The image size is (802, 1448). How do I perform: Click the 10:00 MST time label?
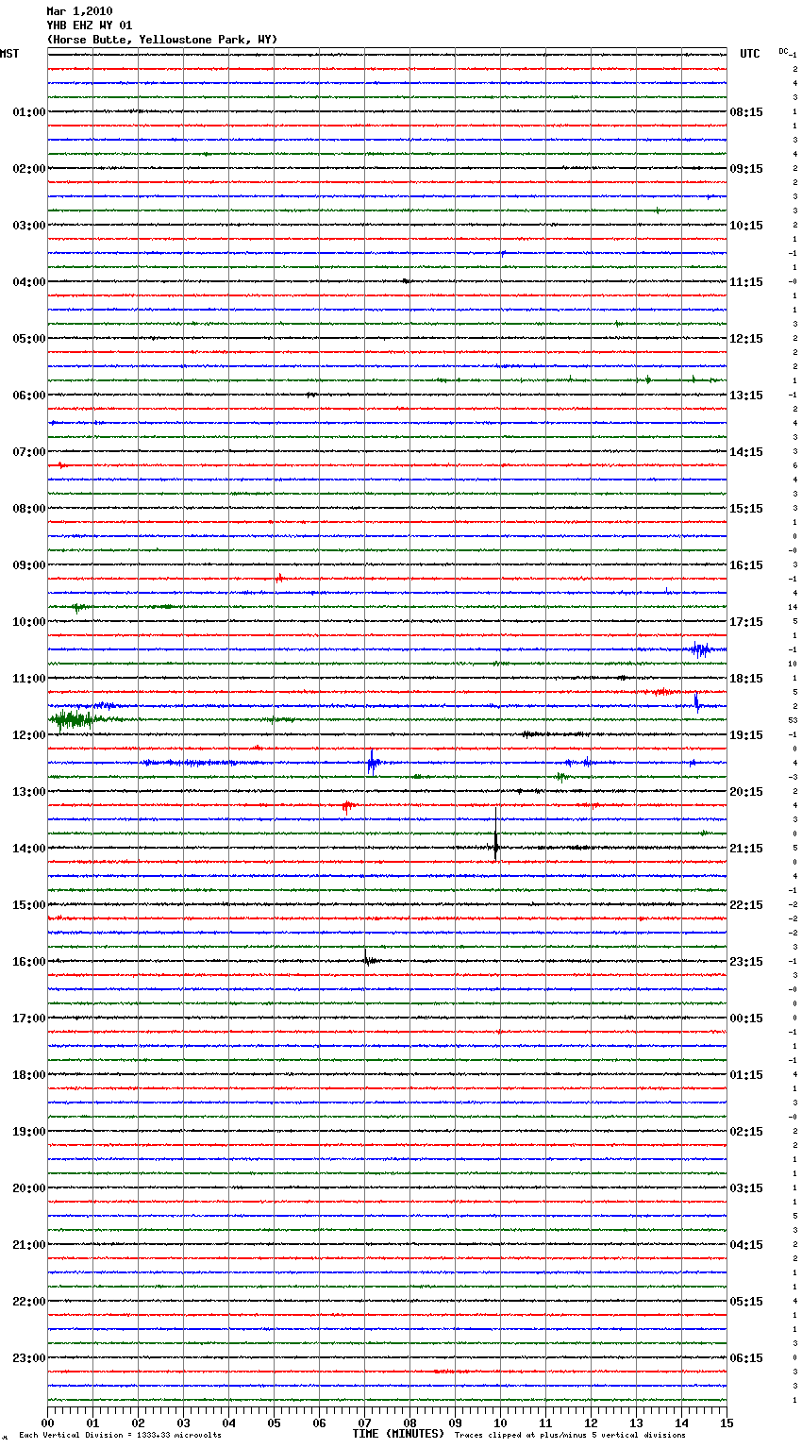[29, 622]
